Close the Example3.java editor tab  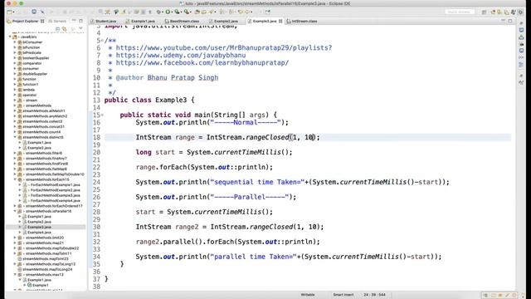(x=280, y=21)
